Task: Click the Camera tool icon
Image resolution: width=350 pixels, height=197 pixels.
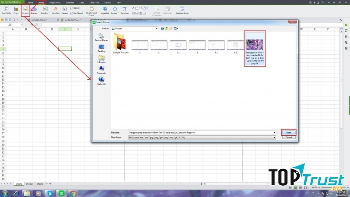Action: 65,10
